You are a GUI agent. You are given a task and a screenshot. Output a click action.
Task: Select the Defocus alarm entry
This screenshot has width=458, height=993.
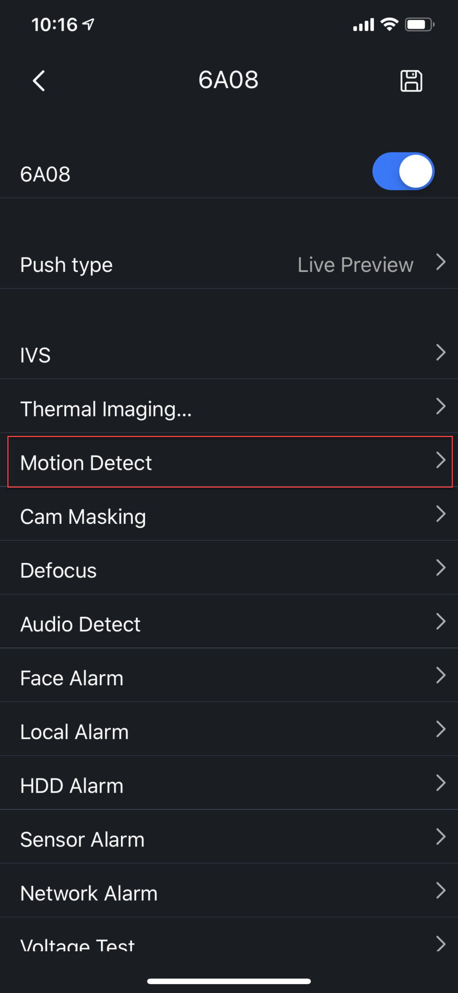pos(229,570)
